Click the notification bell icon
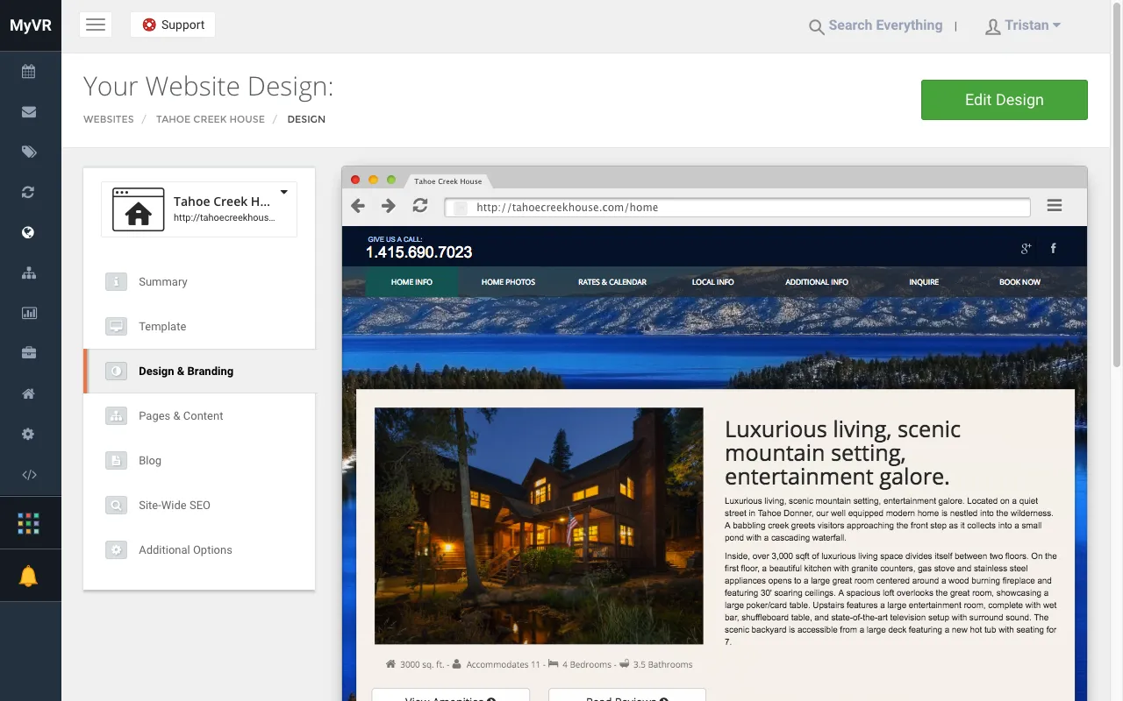Screen dimensions: 1123x701 (29, 576)
